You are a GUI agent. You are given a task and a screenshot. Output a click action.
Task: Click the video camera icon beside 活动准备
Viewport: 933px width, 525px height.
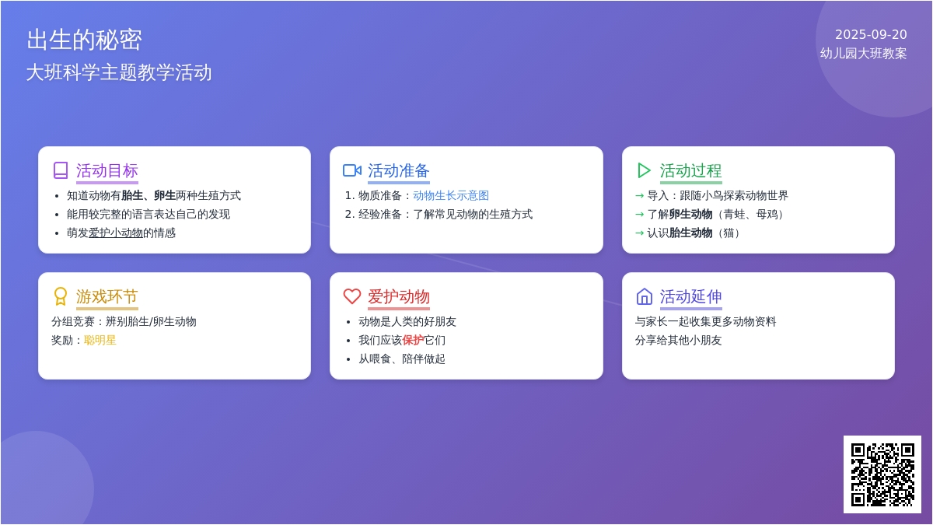tap(352, 170)
